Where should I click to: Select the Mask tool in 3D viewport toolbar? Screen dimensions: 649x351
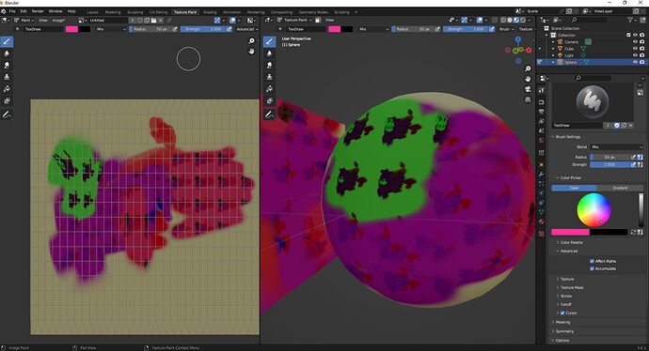[269, 100]
